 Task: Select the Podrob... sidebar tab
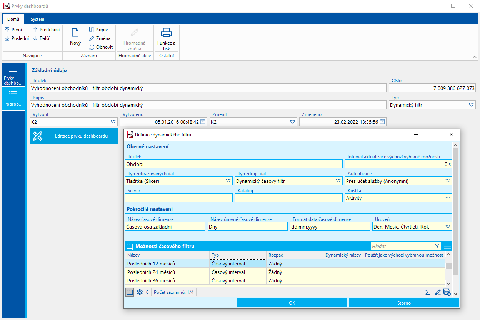point(13,99)
